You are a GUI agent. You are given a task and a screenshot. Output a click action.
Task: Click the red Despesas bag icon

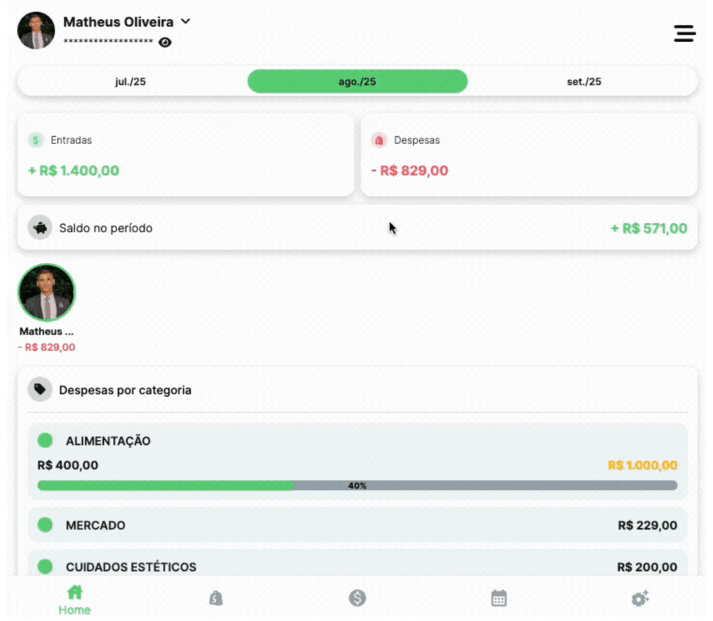point(379,140)
